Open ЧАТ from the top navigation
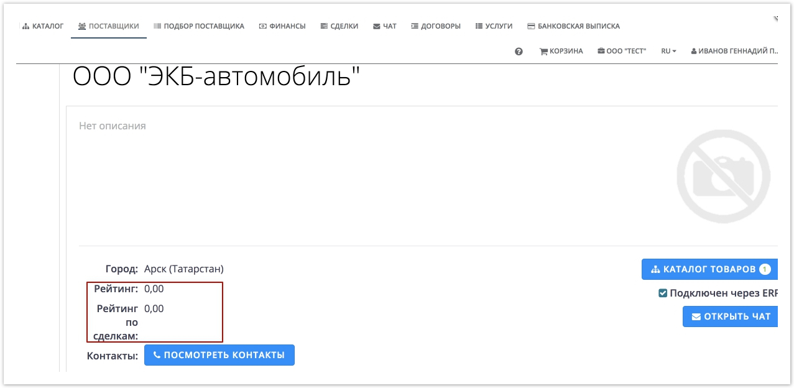This screenshot has height=388, width=794. point(385,26)
